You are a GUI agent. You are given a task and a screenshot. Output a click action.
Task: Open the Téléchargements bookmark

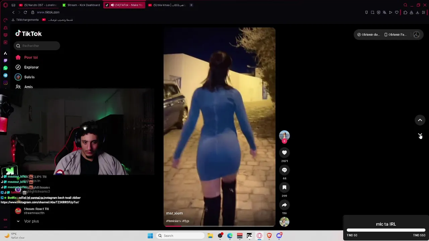point(25,20)
